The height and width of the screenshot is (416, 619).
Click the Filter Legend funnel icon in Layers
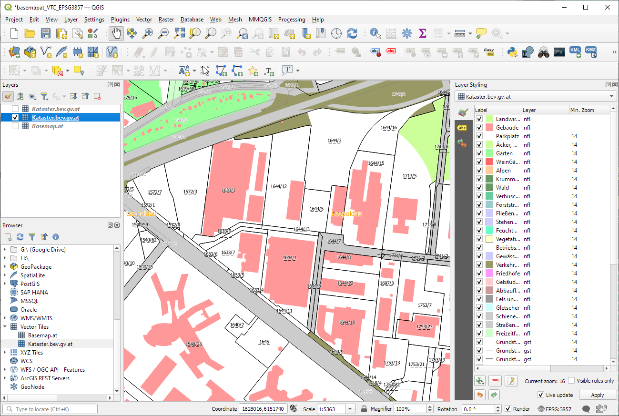[x=44, y=96]
